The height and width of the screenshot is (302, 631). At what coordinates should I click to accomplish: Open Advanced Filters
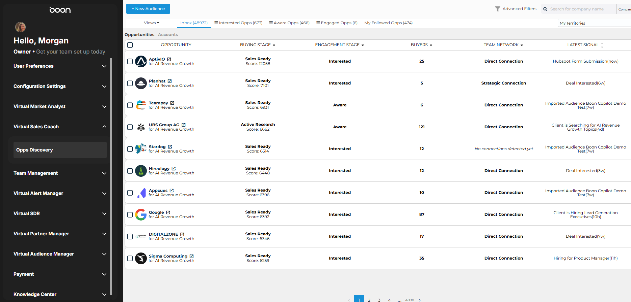coord(516,9)
